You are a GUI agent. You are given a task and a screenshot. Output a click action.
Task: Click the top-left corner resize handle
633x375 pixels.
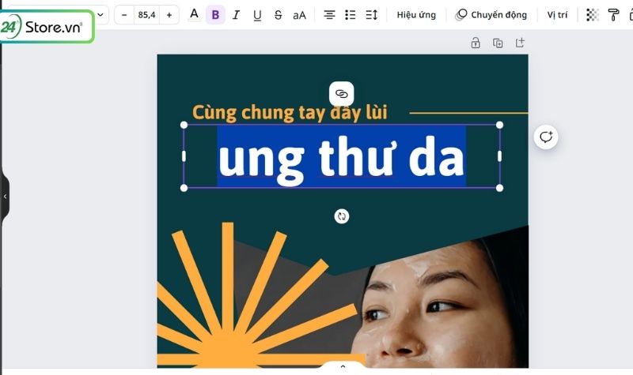(184, 125)
